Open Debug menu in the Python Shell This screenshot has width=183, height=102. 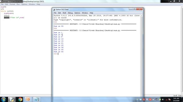pos(70,13)
